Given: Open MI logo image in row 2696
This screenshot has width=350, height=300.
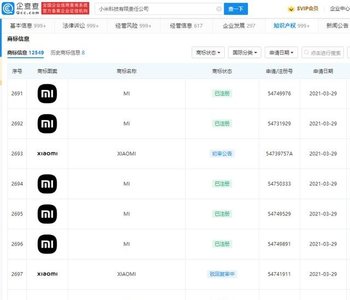Looking at the screenshot, I should tap(48, 244).
